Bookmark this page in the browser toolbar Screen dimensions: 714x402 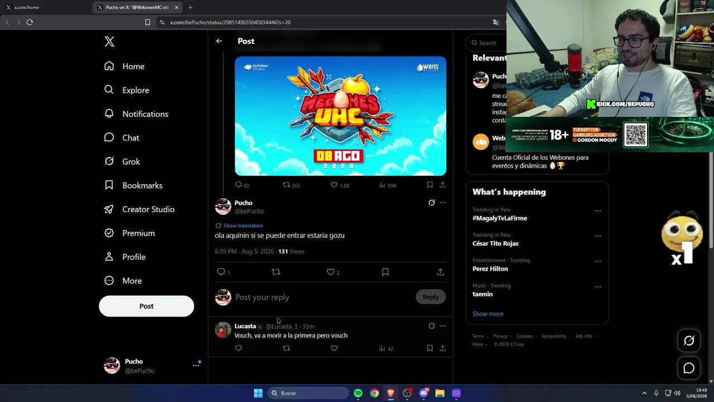(147, 22)
